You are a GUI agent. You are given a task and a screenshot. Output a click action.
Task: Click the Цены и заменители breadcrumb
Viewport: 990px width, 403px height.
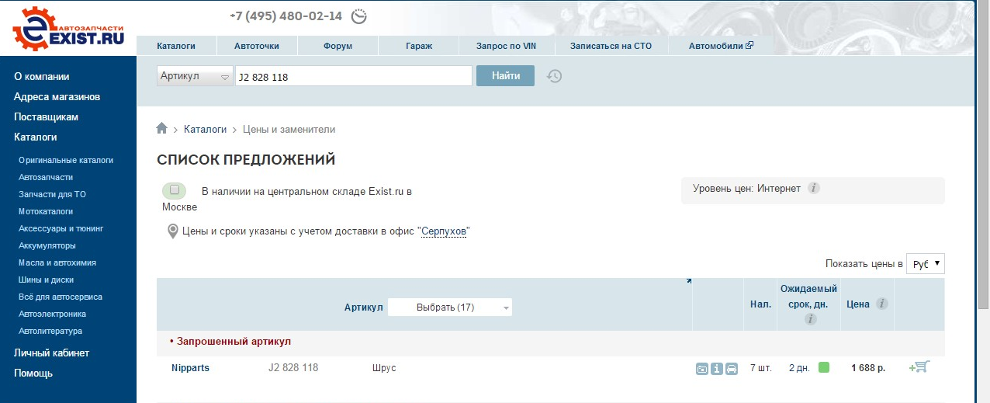tap(289, 129)
